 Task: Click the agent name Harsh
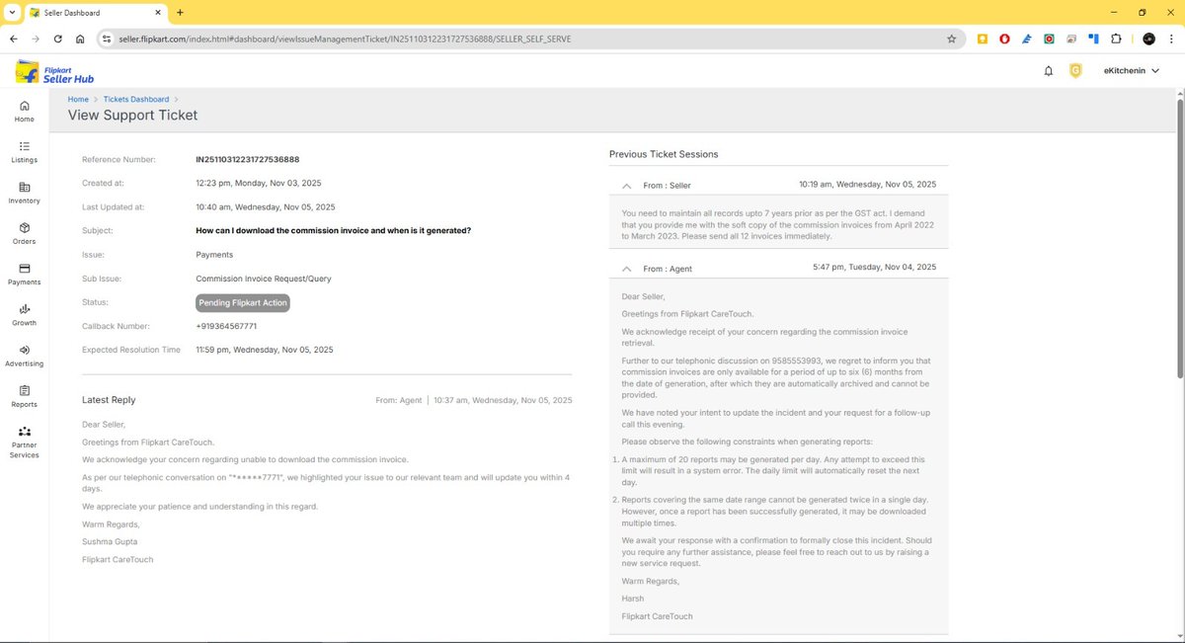[x=632, y=599]
